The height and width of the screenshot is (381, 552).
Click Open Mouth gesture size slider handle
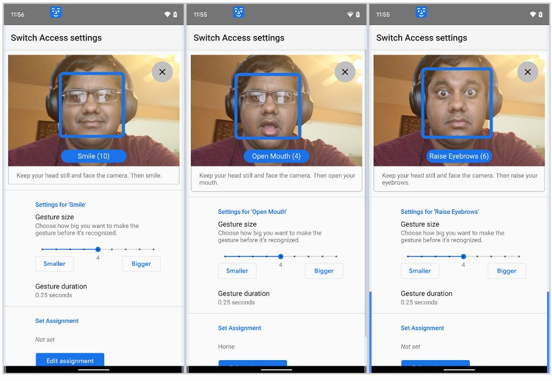pos(280,257)
